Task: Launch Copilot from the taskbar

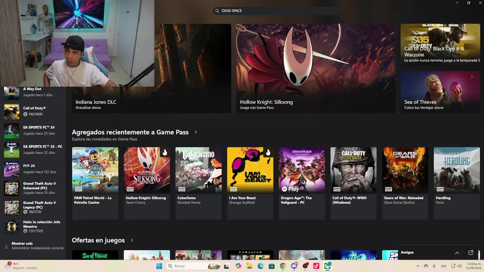Action: click(x=238, y=266)
